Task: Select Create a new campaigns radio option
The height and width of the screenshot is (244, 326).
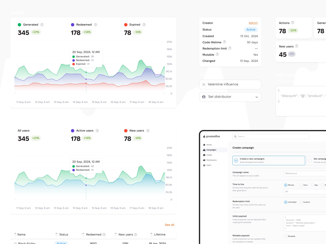Action: point(236,160)
